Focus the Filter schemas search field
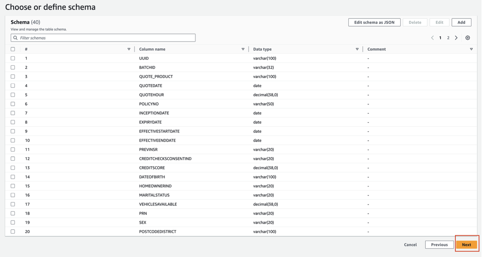Viewport: 485px width, 257px height. tap(107, 38)
